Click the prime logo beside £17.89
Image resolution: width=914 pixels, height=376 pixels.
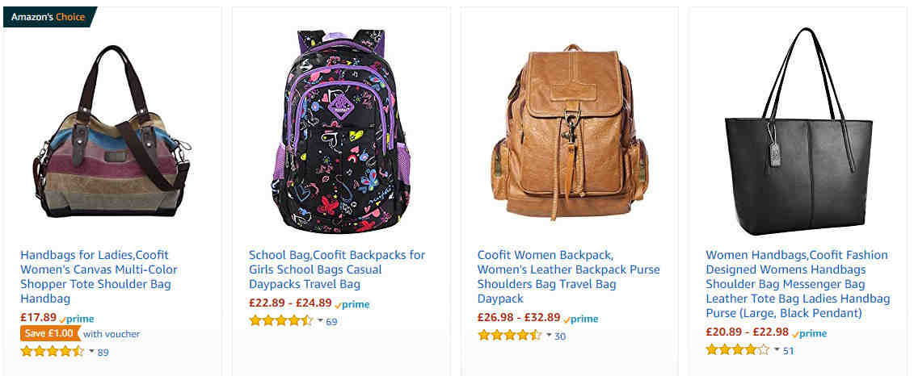click(76, 319)
